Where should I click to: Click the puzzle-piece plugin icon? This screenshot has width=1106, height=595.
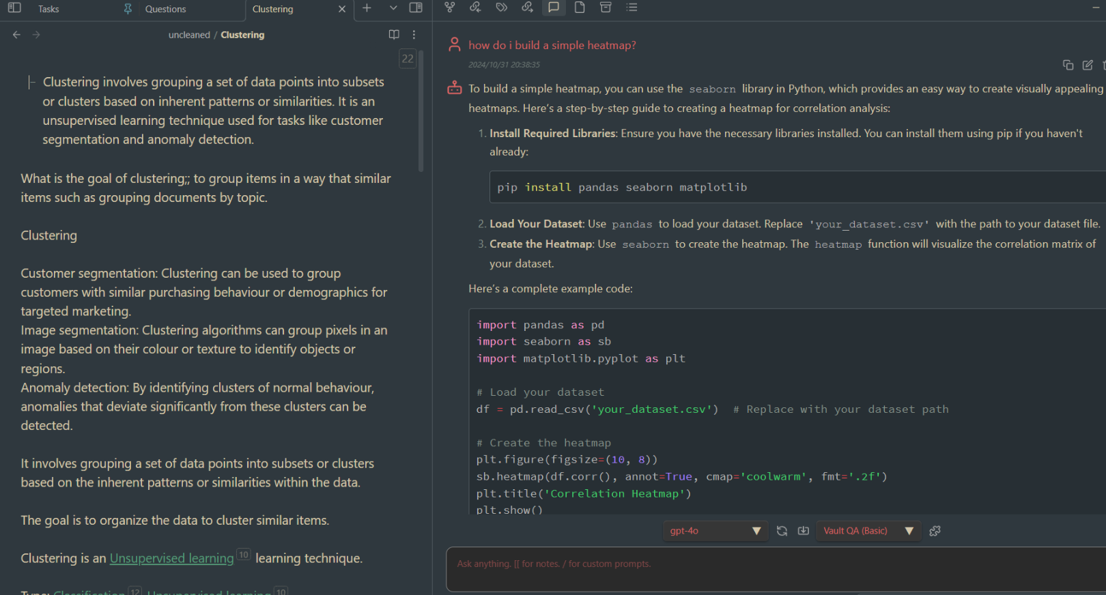click(935, 531)
